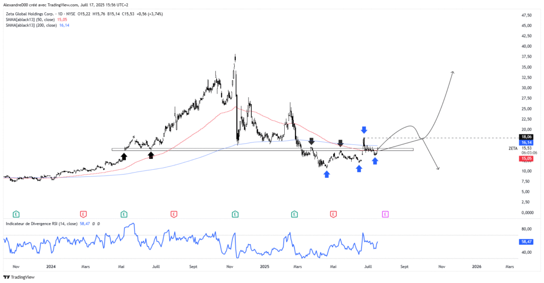Open the red earnings marker above Mai 2025
Viewport: 544px width, 283px height.
334,215
